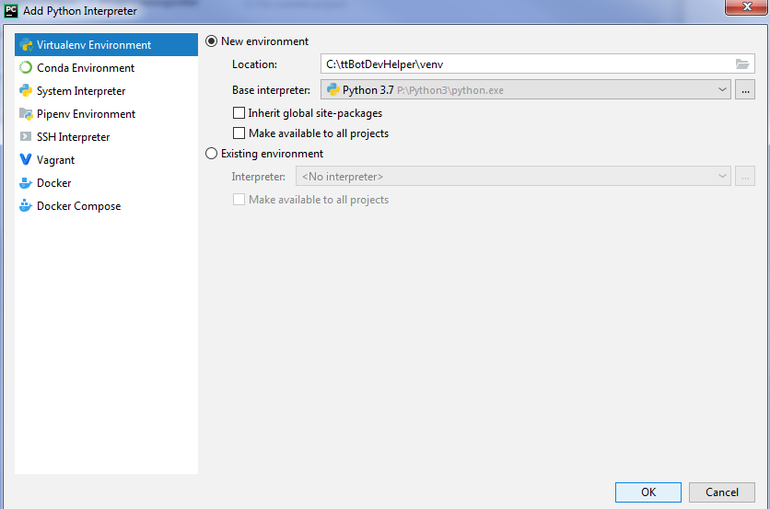
Task: Select the Existing environment radio button
Action: [212, 154]
